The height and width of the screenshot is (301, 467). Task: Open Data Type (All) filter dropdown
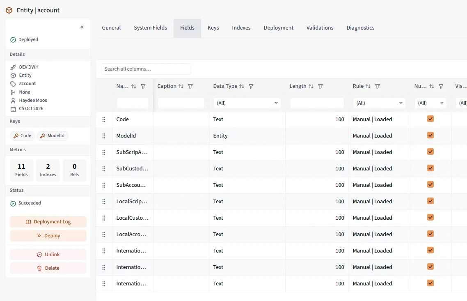[x=247, y=103]
